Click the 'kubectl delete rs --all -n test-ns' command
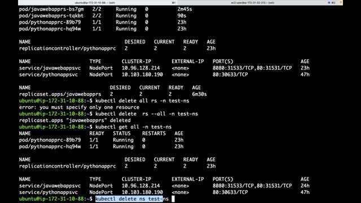 [147, 114]
